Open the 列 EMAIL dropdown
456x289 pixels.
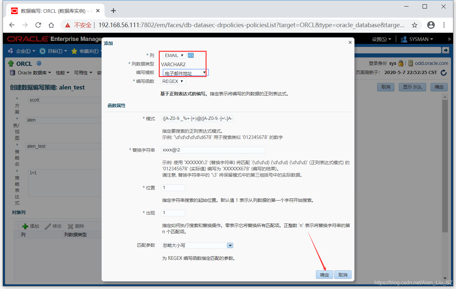pyautogui.click(x=174, y=55)
